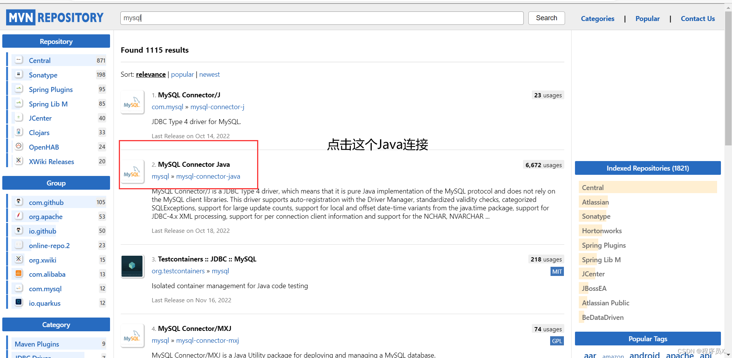This screenshot has height=358, width=732.
Task: Click the XWiki Releases icon
Action: point(19,161)
